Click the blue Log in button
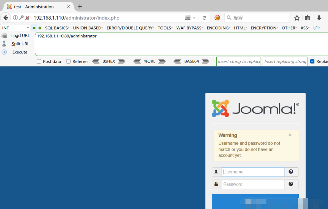Image resolution: width=328 pixels, height=209 pixels. click(x=255, y=201)
